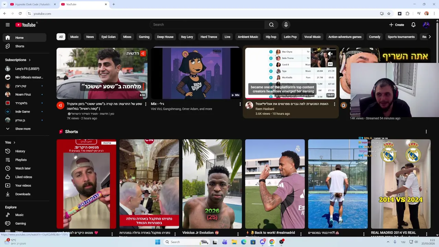Select the Hip hop chip
The width and height of the screenshot is (439, 247).
coord(271,37)
